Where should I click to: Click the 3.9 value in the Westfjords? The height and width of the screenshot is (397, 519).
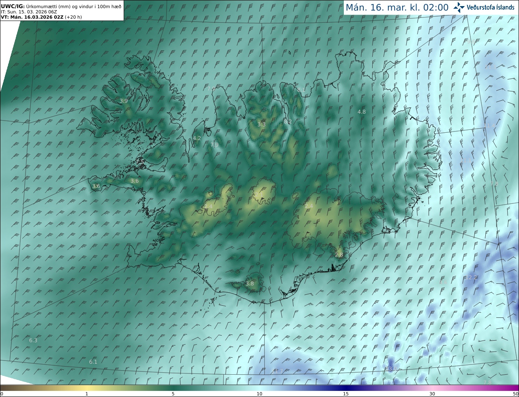[x=124, y=101]
